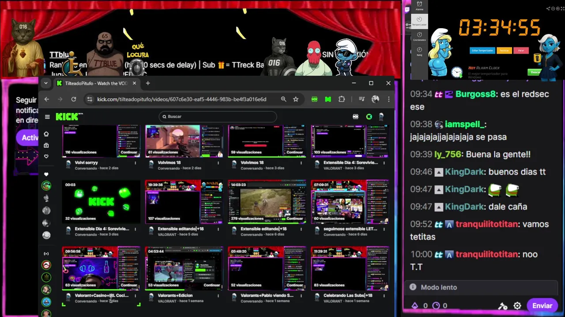Click KingDark username in chat 'buenos dias tt'
The image size is (565, 317).
pos(465,172)
